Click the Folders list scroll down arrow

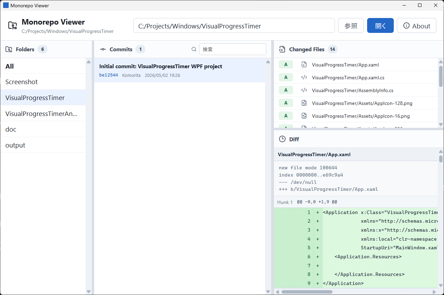(88, 292)
